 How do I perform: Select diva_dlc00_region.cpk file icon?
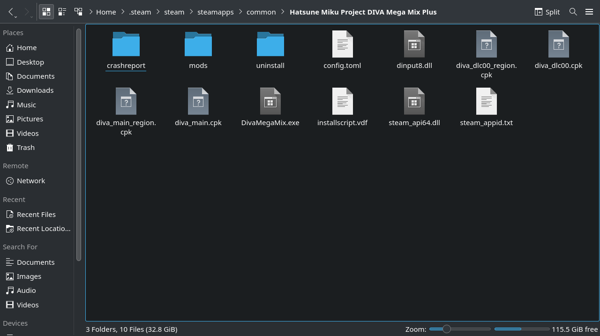point(487,44)
